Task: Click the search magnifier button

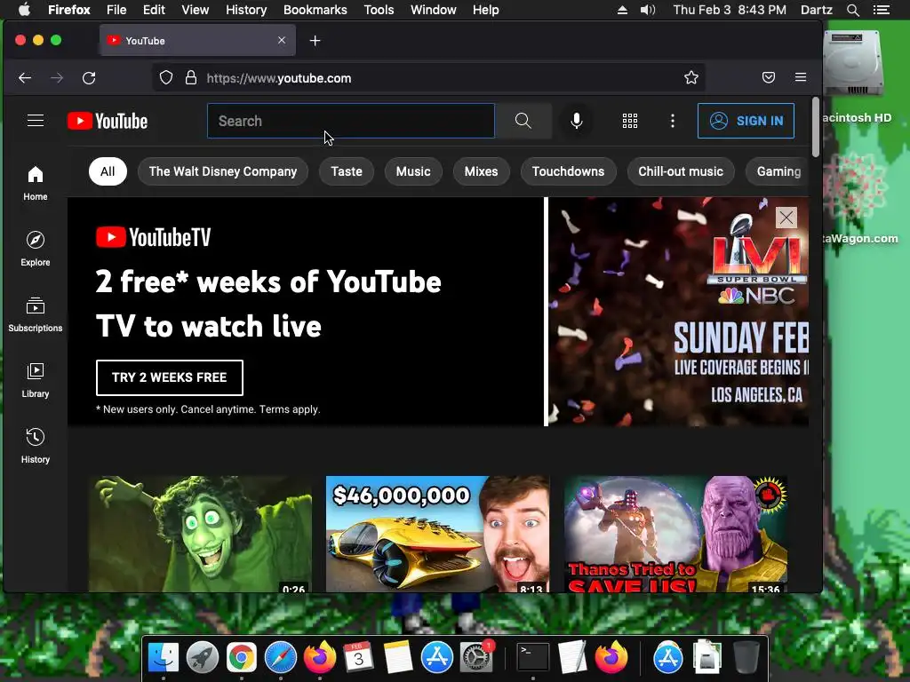Action: pyautogui.click(x=523, y=121)
